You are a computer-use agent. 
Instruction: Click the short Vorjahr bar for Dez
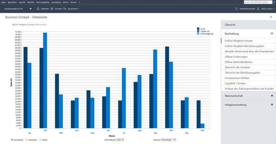(202, 126)
